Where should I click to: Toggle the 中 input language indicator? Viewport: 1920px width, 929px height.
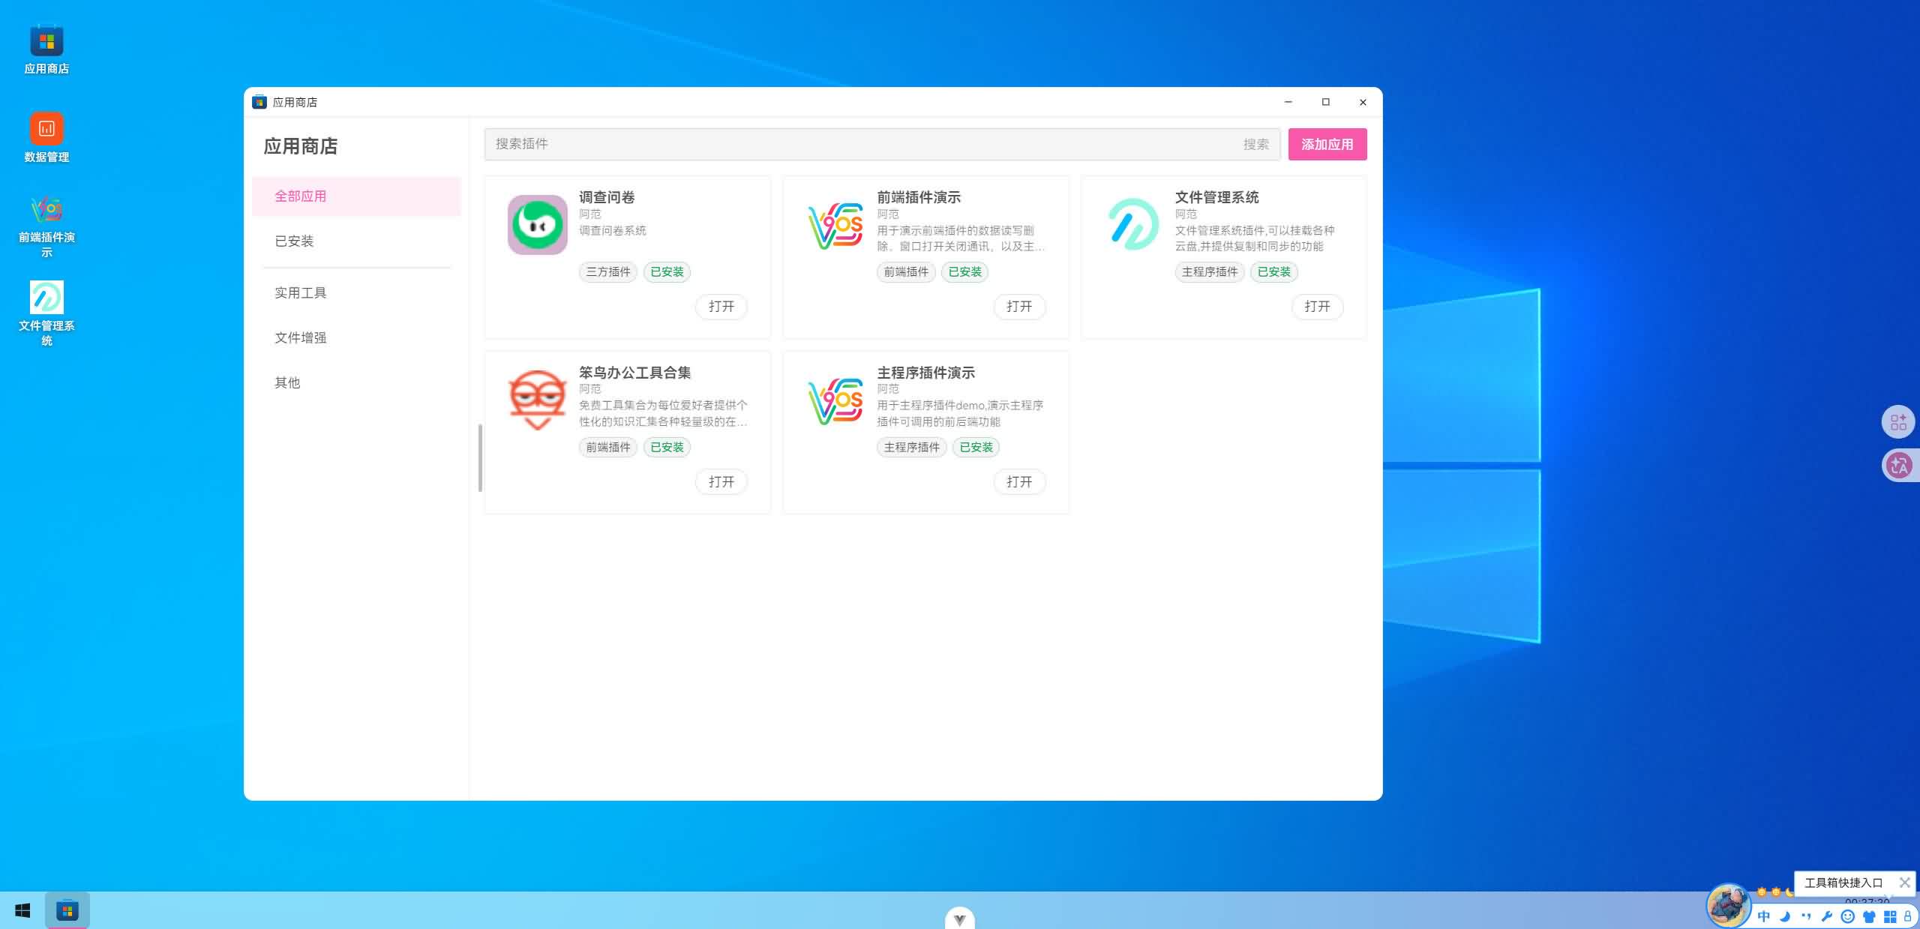tap(1764, 916)
